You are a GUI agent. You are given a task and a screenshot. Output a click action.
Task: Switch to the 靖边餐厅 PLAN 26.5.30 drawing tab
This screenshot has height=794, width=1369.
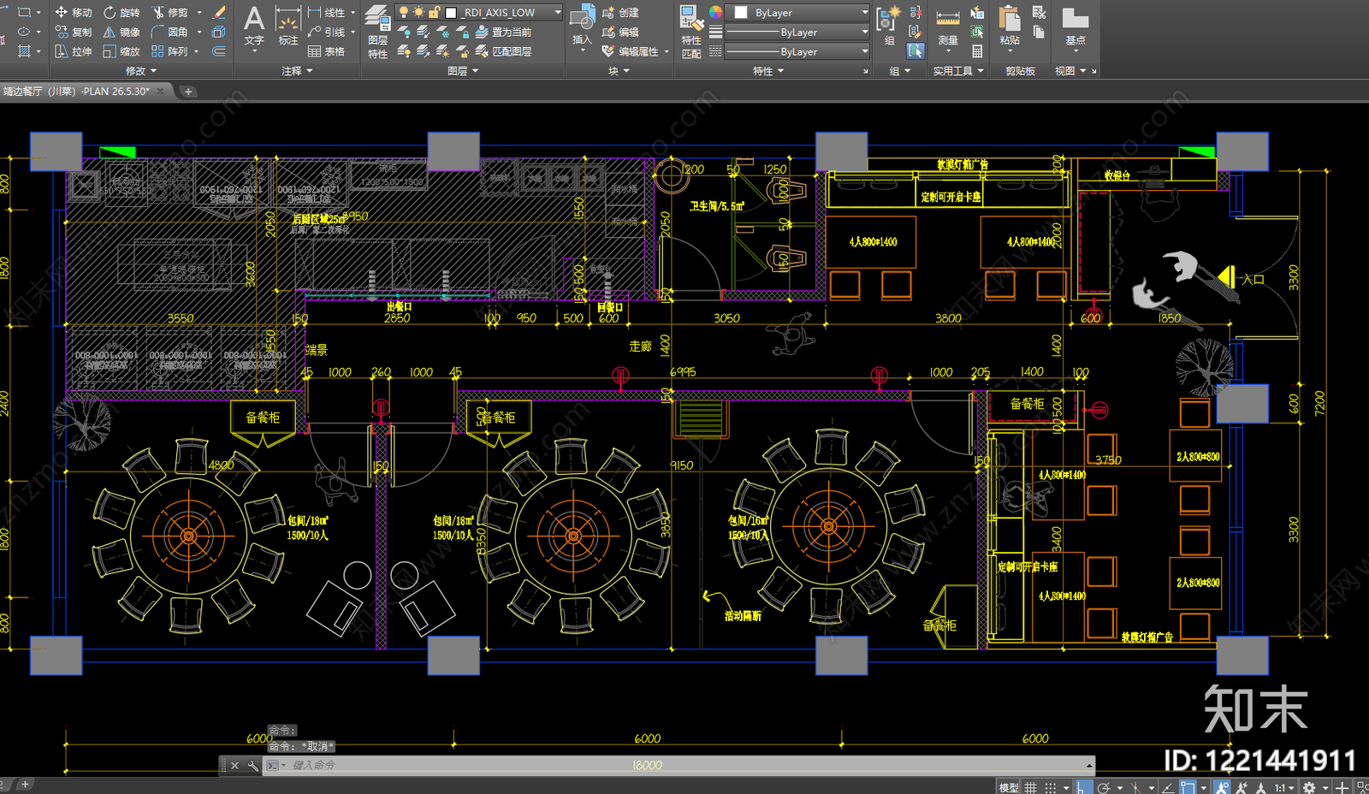[83, 91]
